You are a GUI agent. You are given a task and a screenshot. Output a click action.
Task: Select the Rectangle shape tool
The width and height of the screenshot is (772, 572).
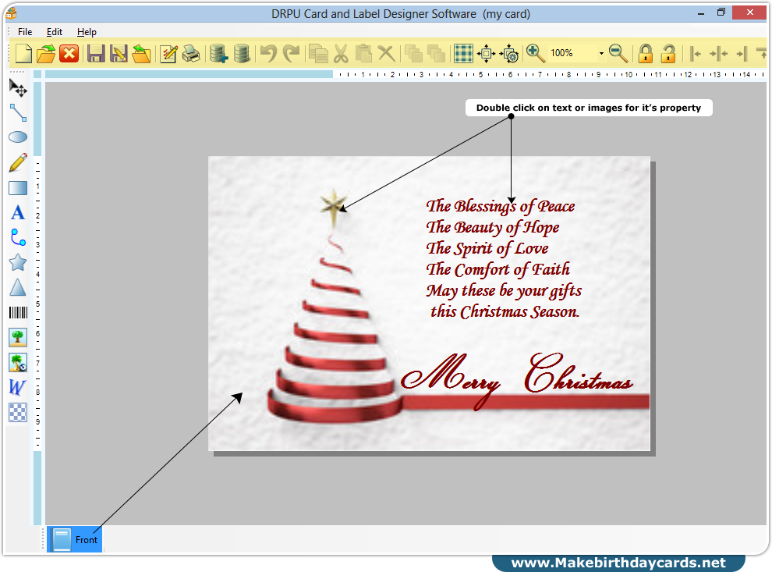coord(18,188)
